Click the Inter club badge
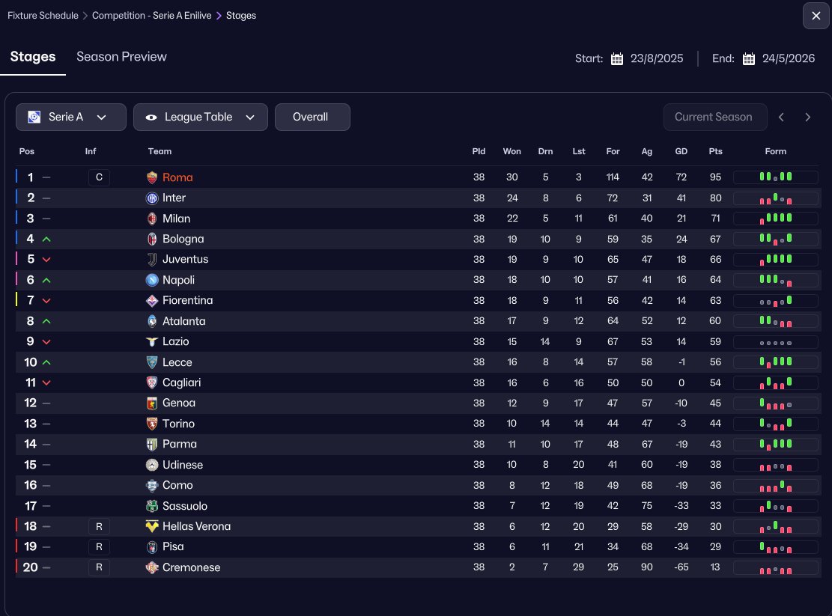 (x=152, y=198)
